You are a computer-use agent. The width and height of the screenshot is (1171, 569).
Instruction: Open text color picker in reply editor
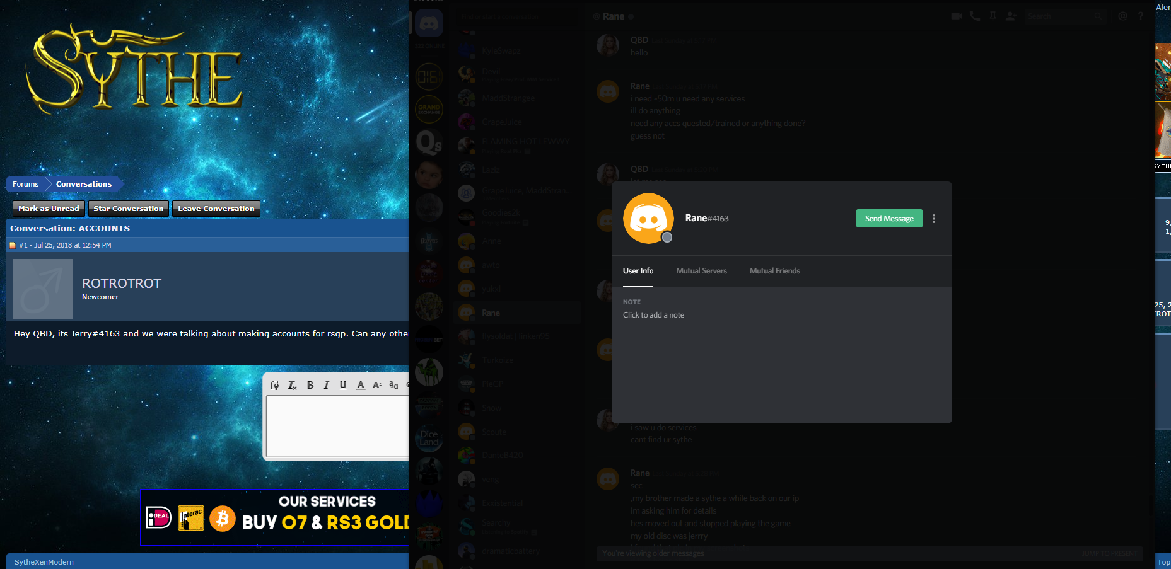(361, 385)
